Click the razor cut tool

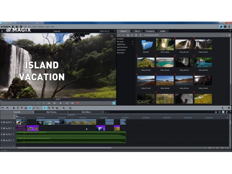[x=64, y=108]
